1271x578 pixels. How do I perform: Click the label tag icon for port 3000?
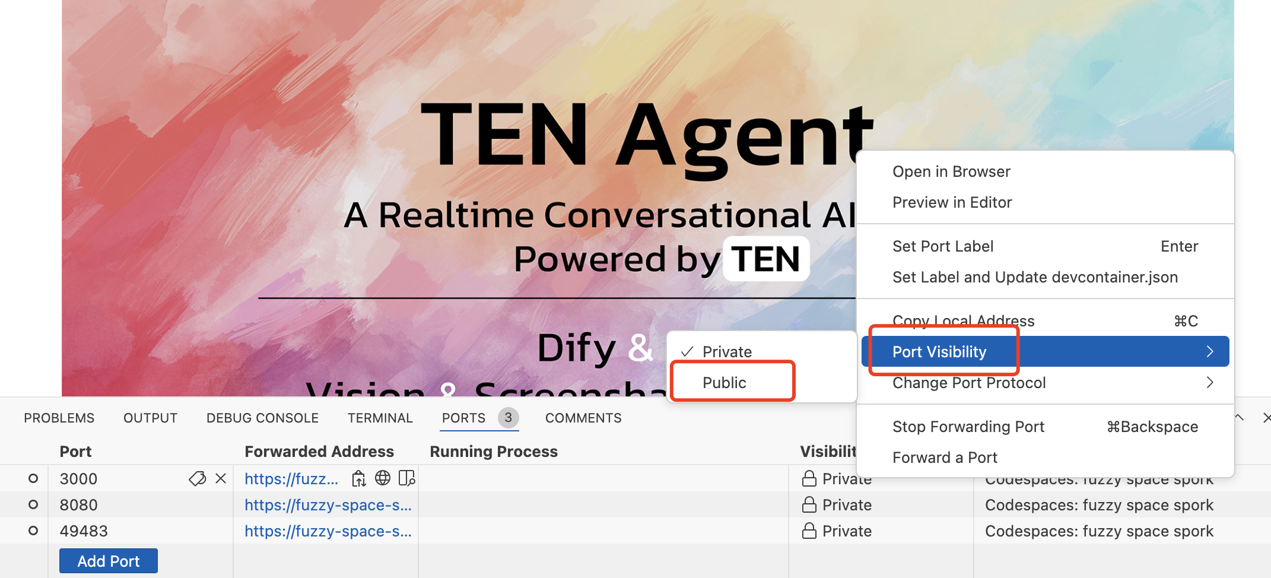point(197,478)
